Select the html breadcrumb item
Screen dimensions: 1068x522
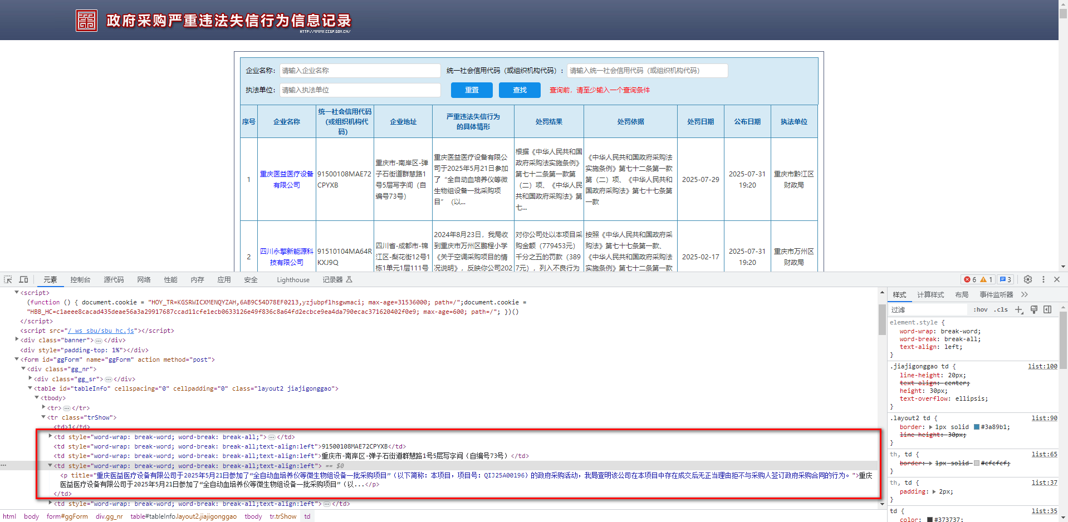click(x=9, y=516)
